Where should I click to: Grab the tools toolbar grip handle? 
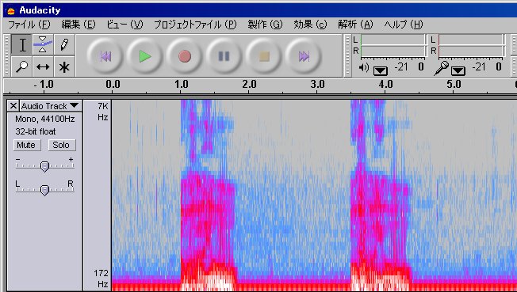[7, 55]
